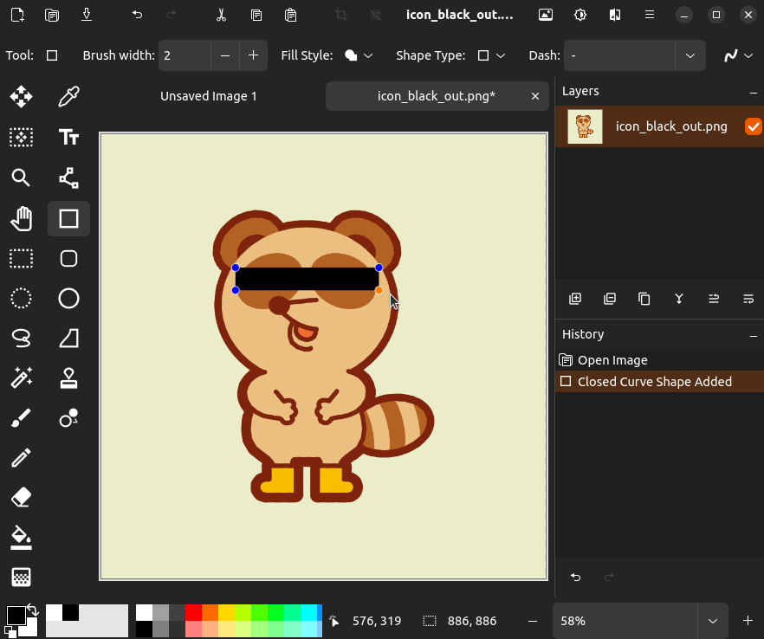Collapse the History panel
Image resolution: width=764 pixels, height=639 pixels.
click(754, 336)
